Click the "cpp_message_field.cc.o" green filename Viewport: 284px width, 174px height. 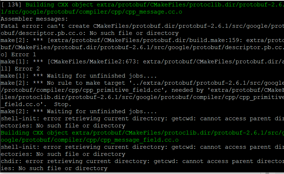click(140, 140)
